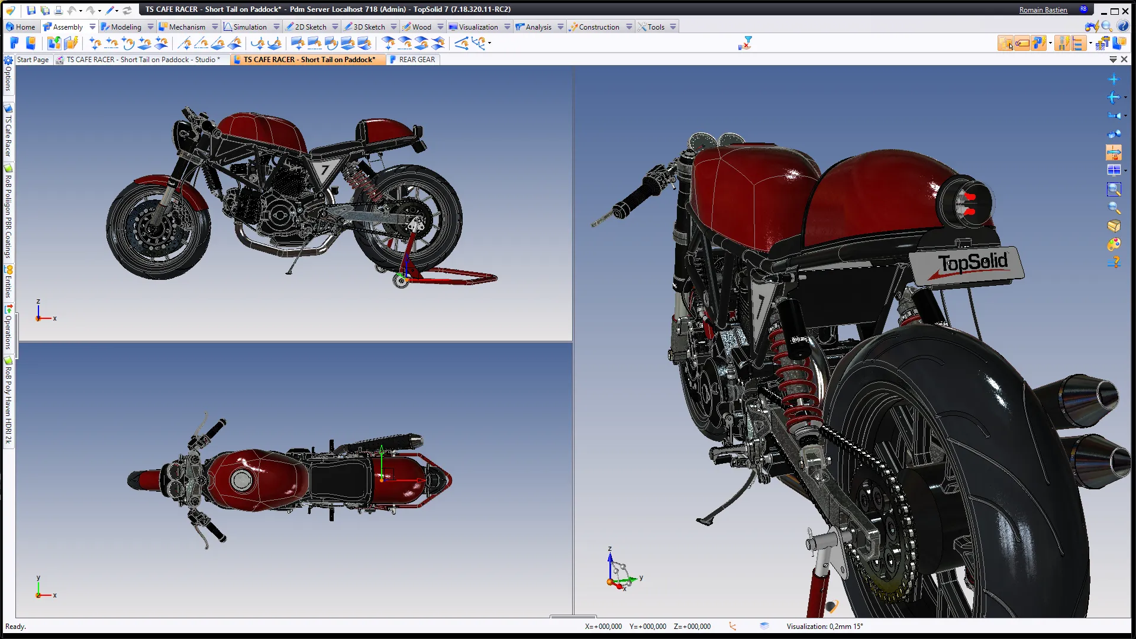
Task: Click the Romain Bastien user link
Action: coord(1043,10)
